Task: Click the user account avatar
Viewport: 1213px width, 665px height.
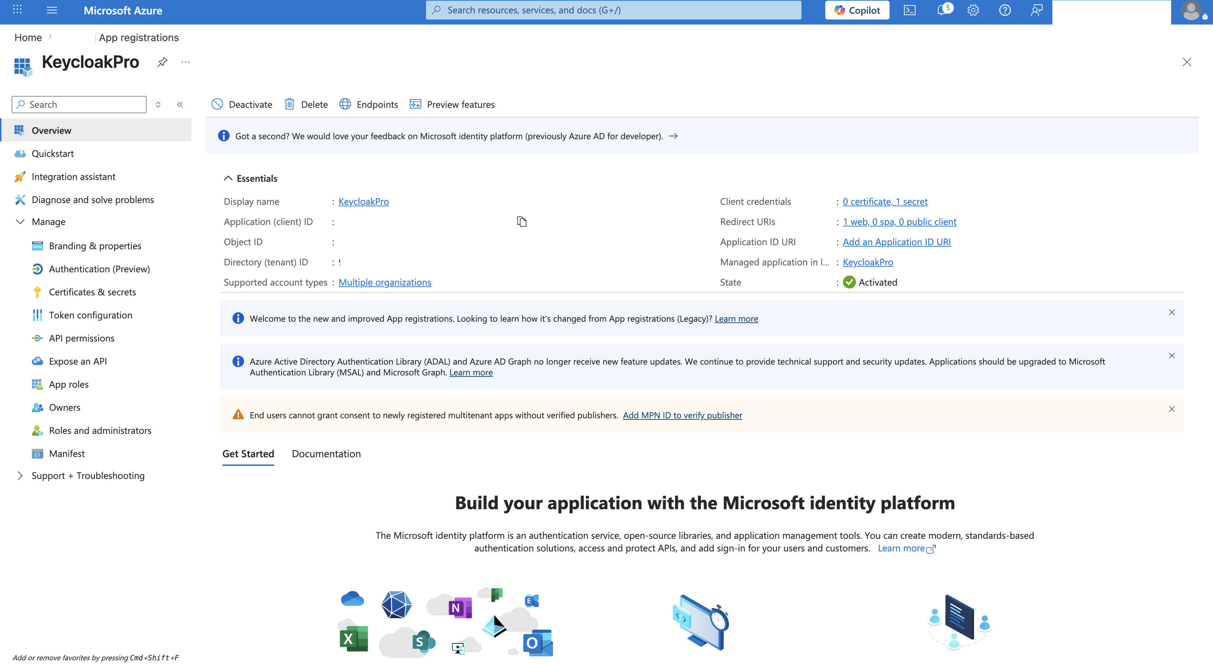Action: pyautogui.click(x=1192, y=11)
